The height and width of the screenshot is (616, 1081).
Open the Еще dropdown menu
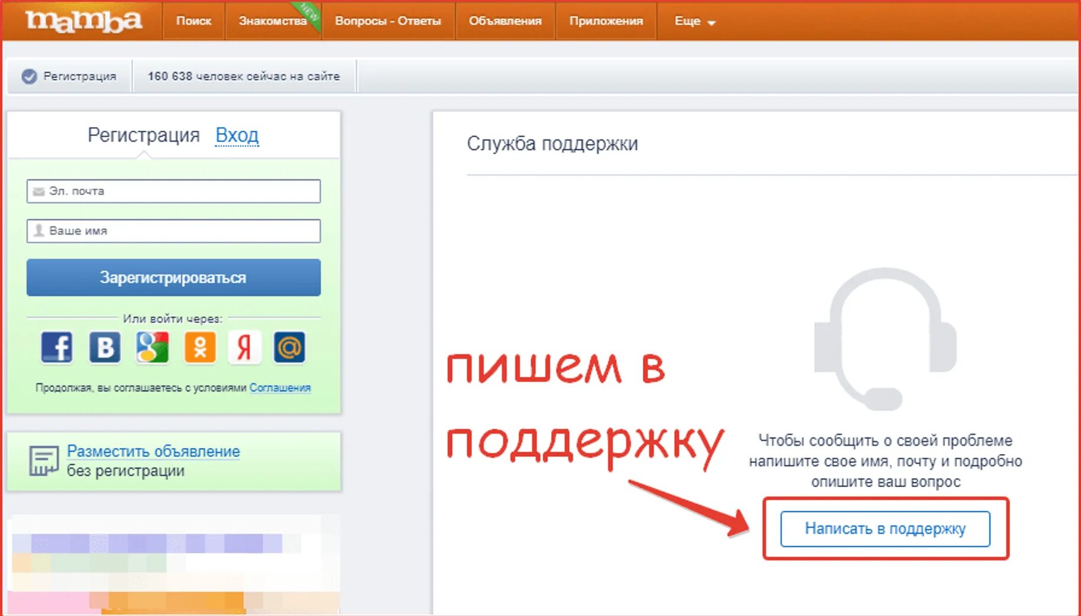tap(695, 21)
